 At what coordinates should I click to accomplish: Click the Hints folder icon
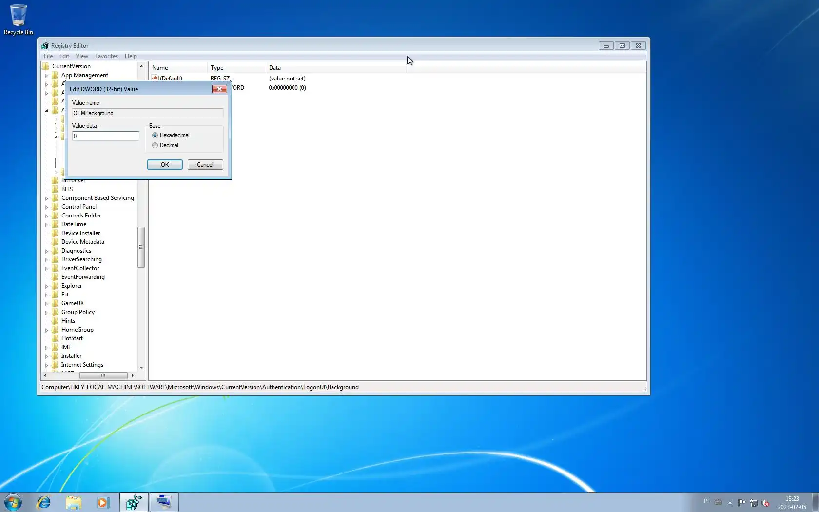click(x=55, y=321)
